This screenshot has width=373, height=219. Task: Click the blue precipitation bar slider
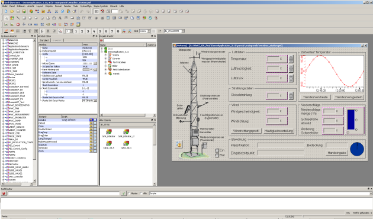351,120
